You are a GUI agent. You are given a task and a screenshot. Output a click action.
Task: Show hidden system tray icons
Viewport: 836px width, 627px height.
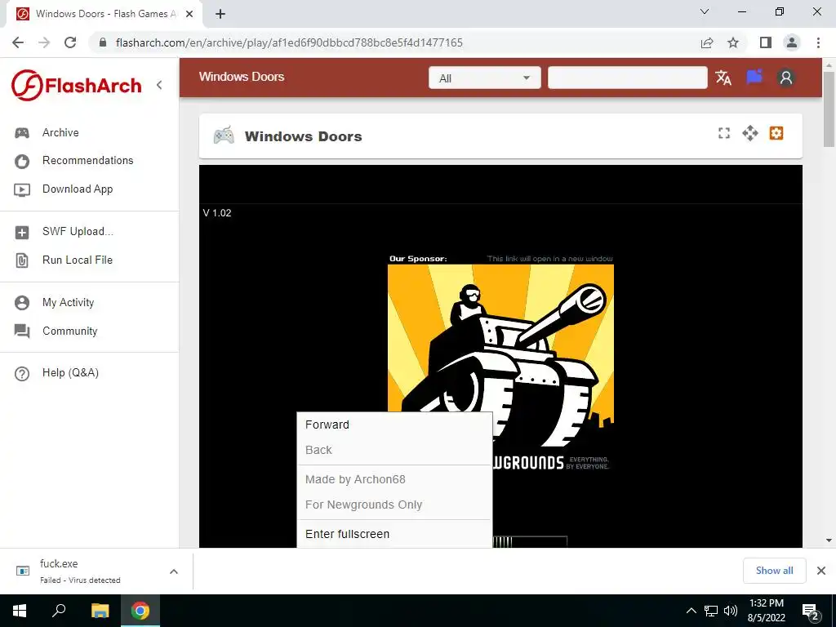tap(691, 611)
